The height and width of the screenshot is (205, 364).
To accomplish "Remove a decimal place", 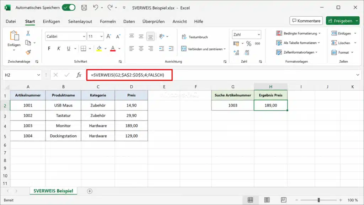I will click(247, 53).
